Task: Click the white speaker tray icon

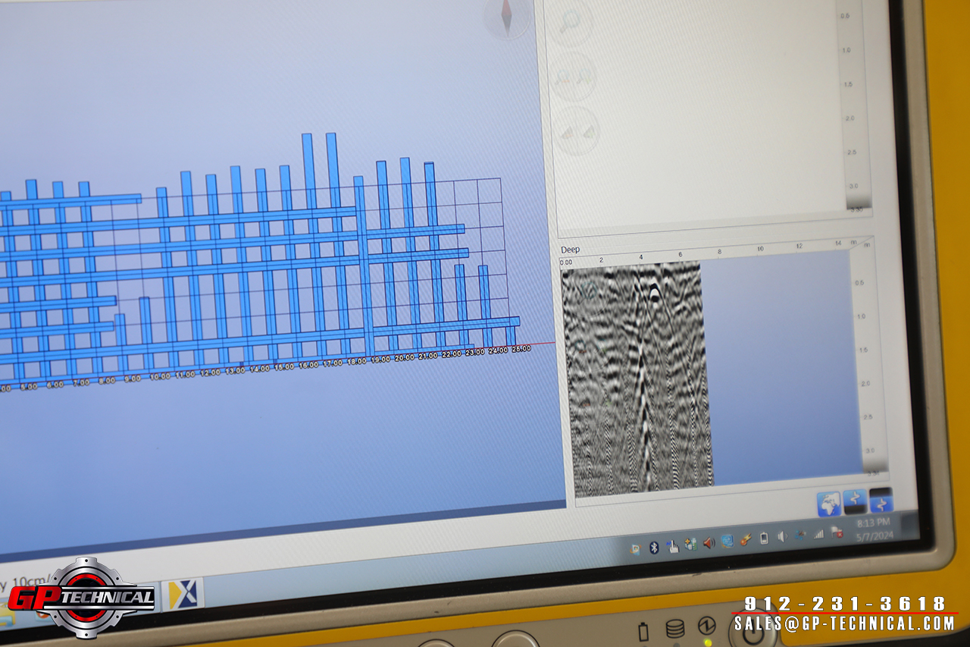Action: (783, 536)
